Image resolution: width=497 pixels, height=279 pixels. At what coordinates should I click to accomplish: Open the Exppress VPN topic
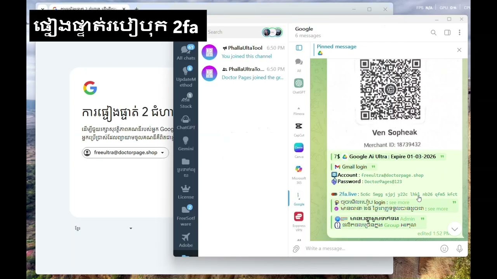pyautogui.click(x=299, y=222)
